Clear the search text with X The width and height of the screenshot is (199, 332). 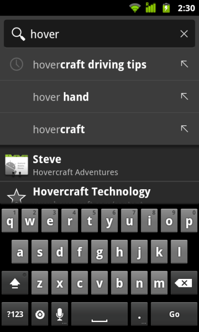click(184, 34)
